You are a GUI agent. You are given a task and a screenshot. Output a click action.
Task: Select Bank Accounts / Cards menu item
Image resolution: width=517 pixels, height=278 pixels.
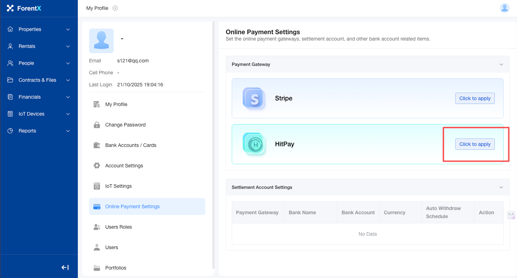click(131, 145)
